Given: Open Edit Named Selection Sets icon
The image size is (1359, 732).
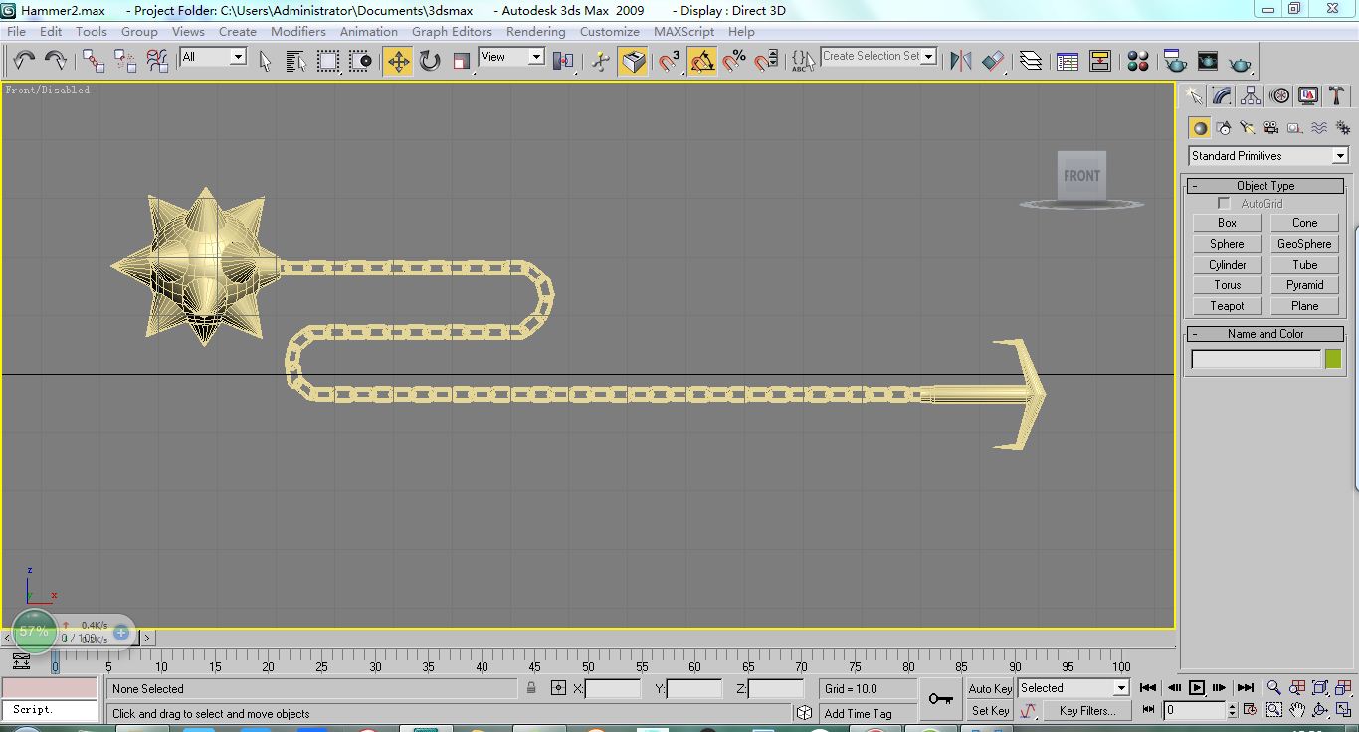Looking at the screenshot, I should click(803, 61).
